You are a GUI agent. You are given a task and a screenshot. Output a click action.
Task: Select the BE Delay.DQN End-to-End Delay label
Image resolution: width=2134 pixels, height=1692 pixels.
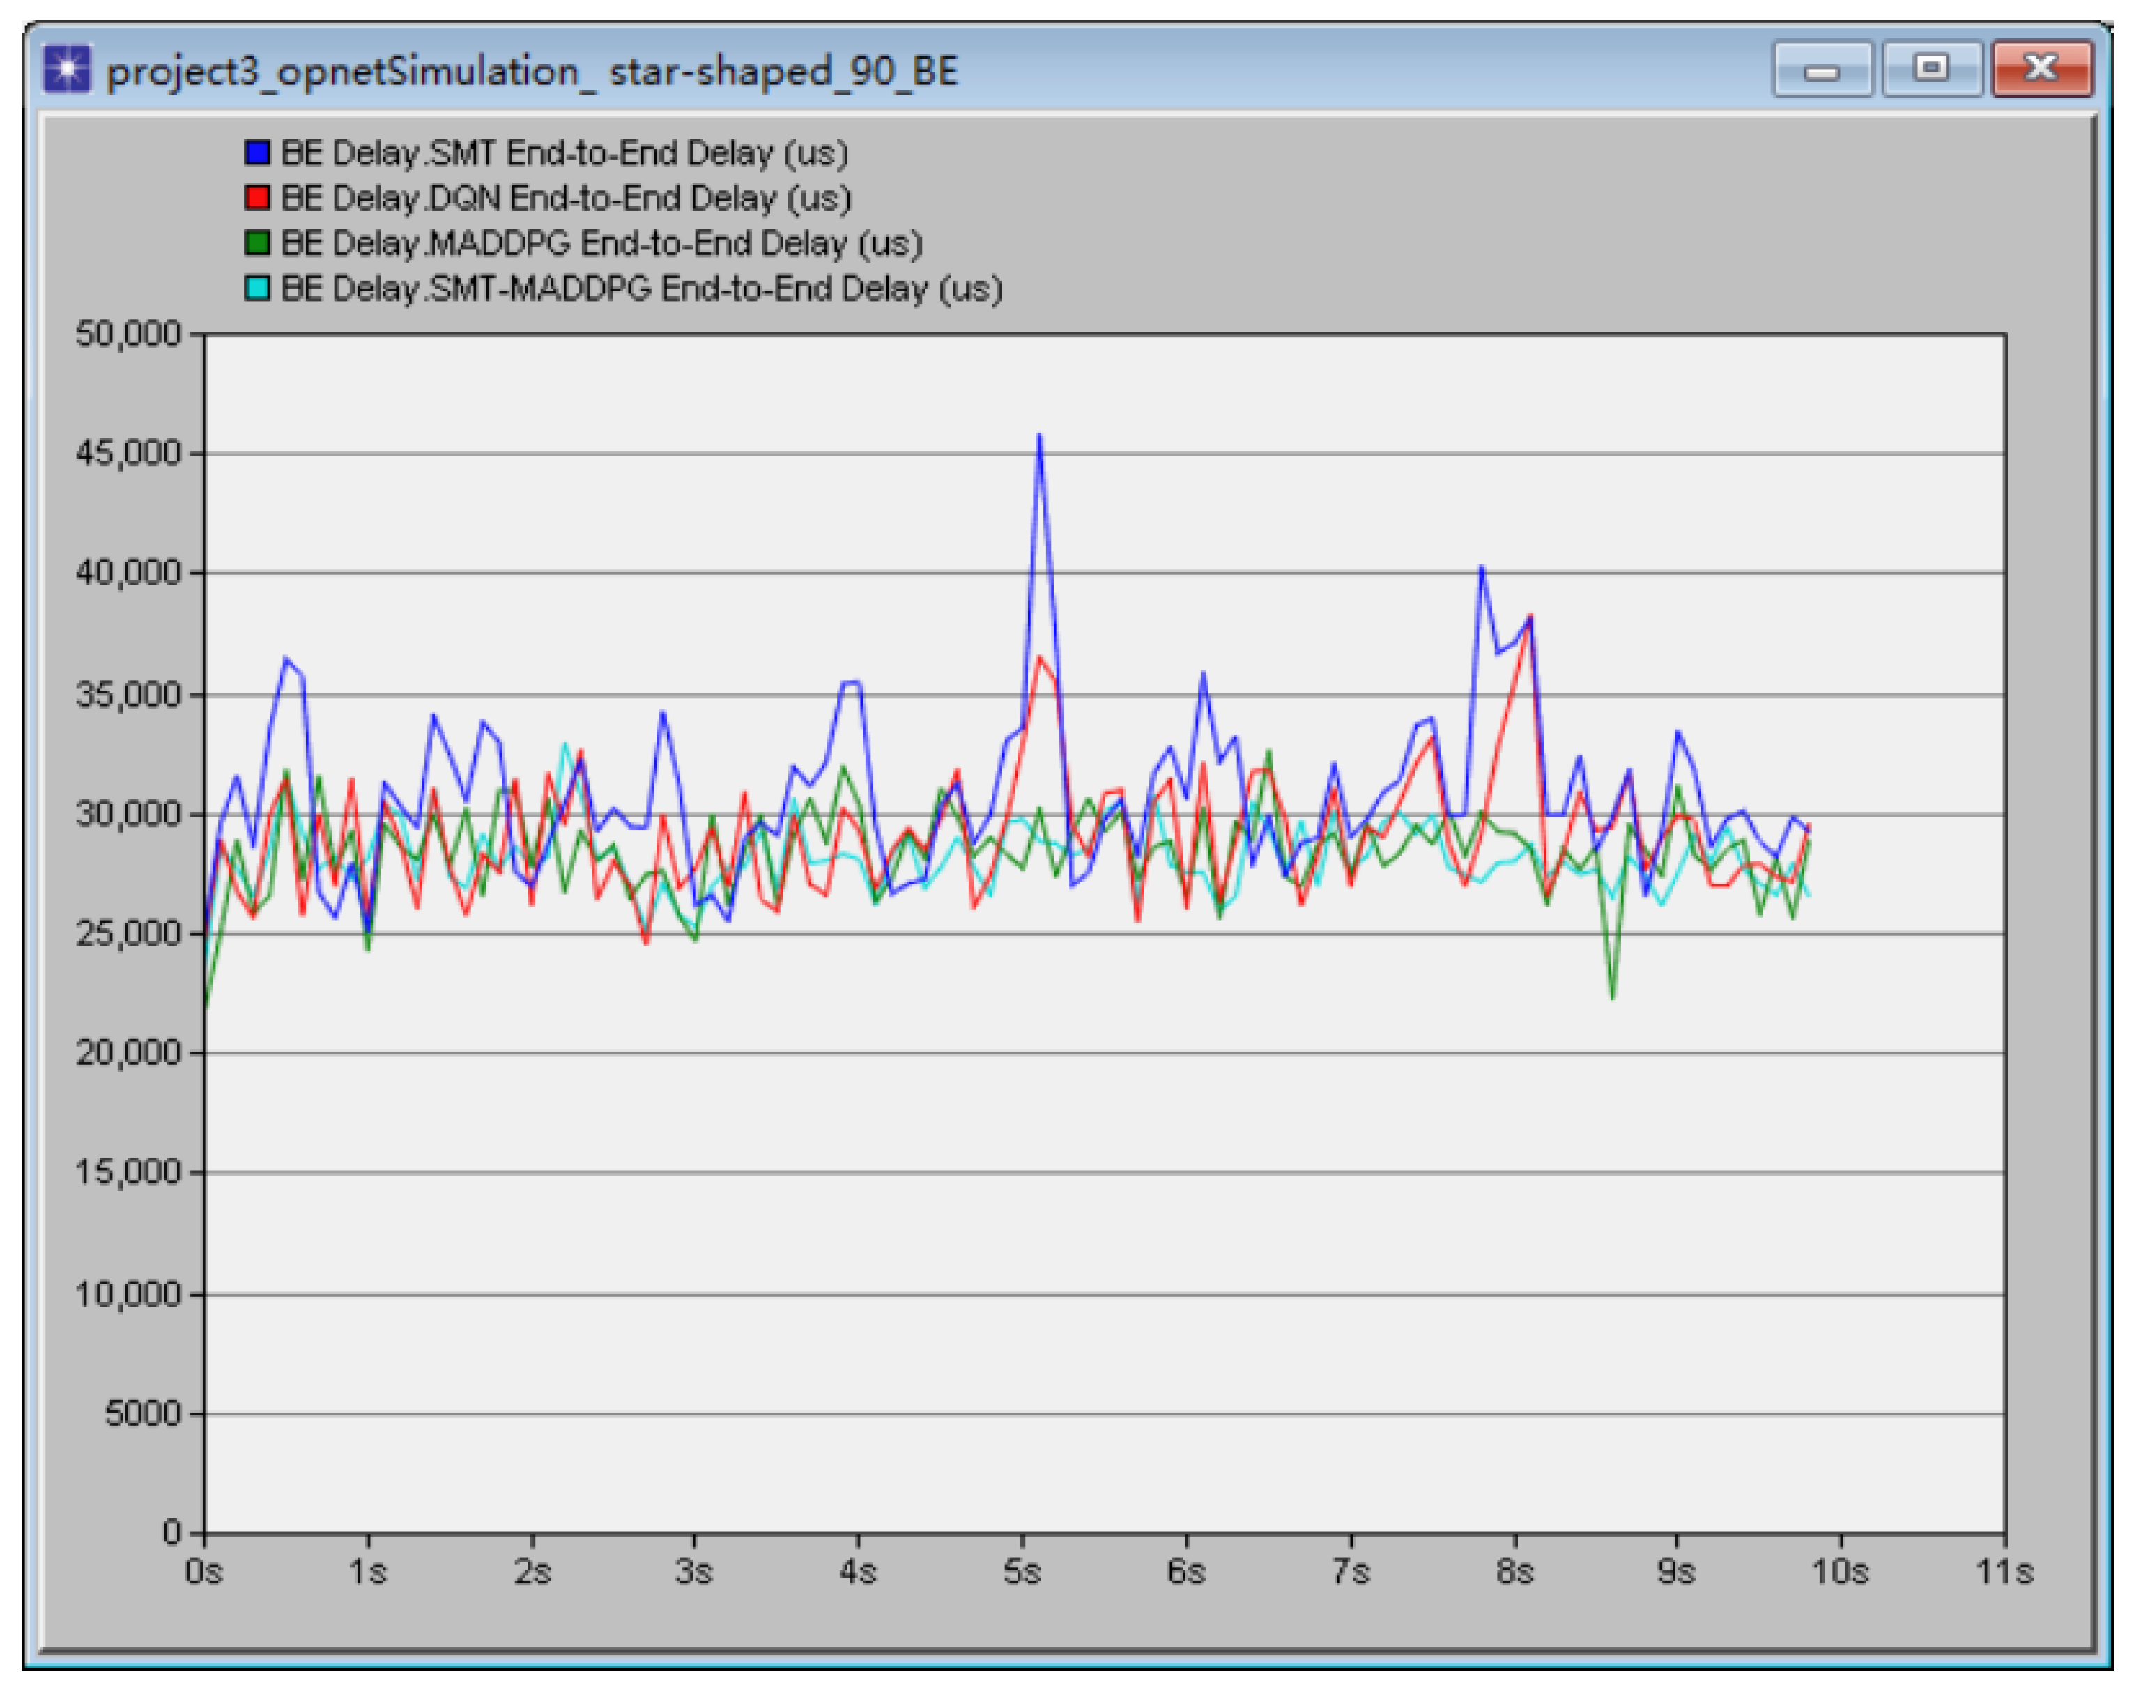click(x=566, y=199)
